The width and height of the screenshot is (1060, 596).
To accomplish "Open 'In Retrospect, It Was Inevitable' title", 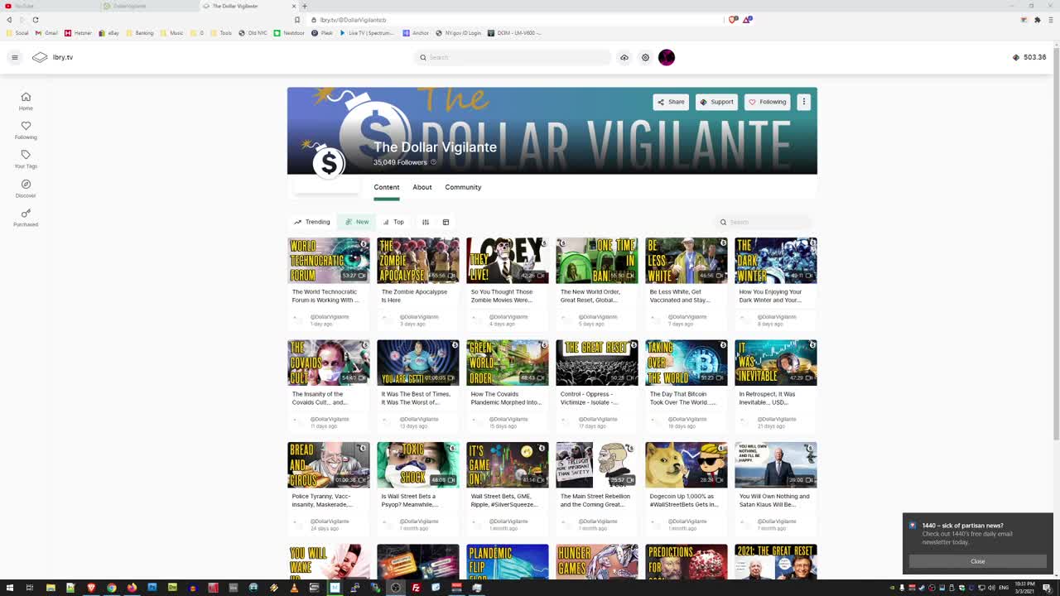I will [x=767, y=398].
